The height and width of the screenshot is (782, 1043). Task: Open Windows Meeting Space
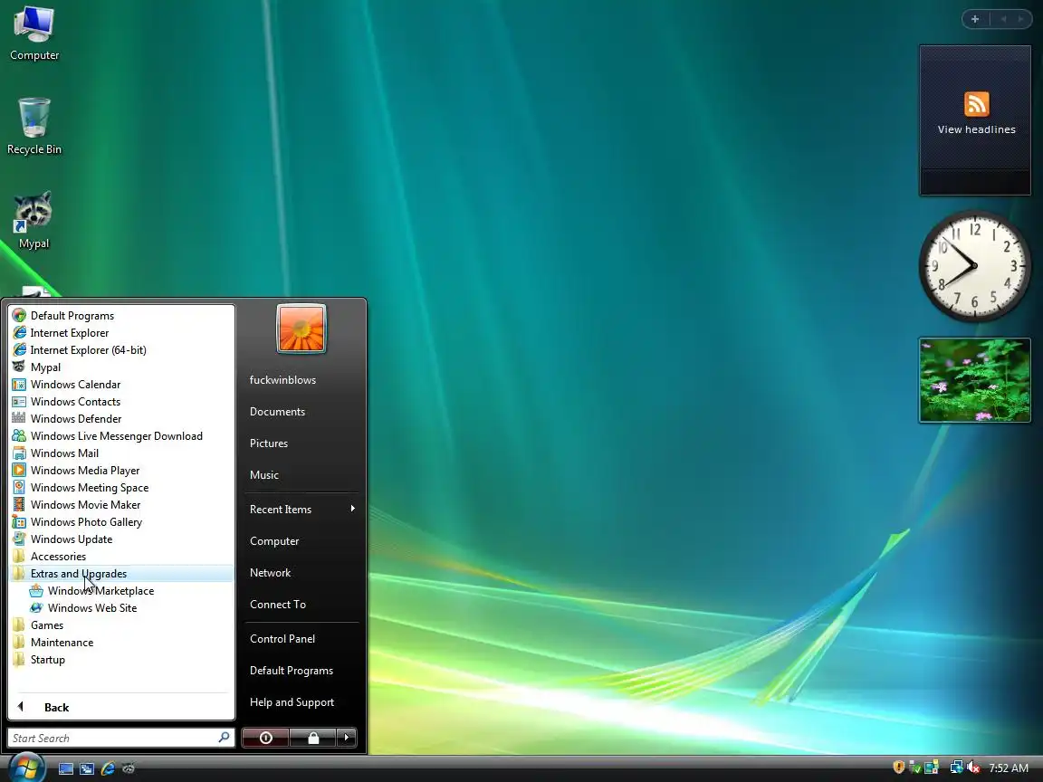click(x=121, y=488)
